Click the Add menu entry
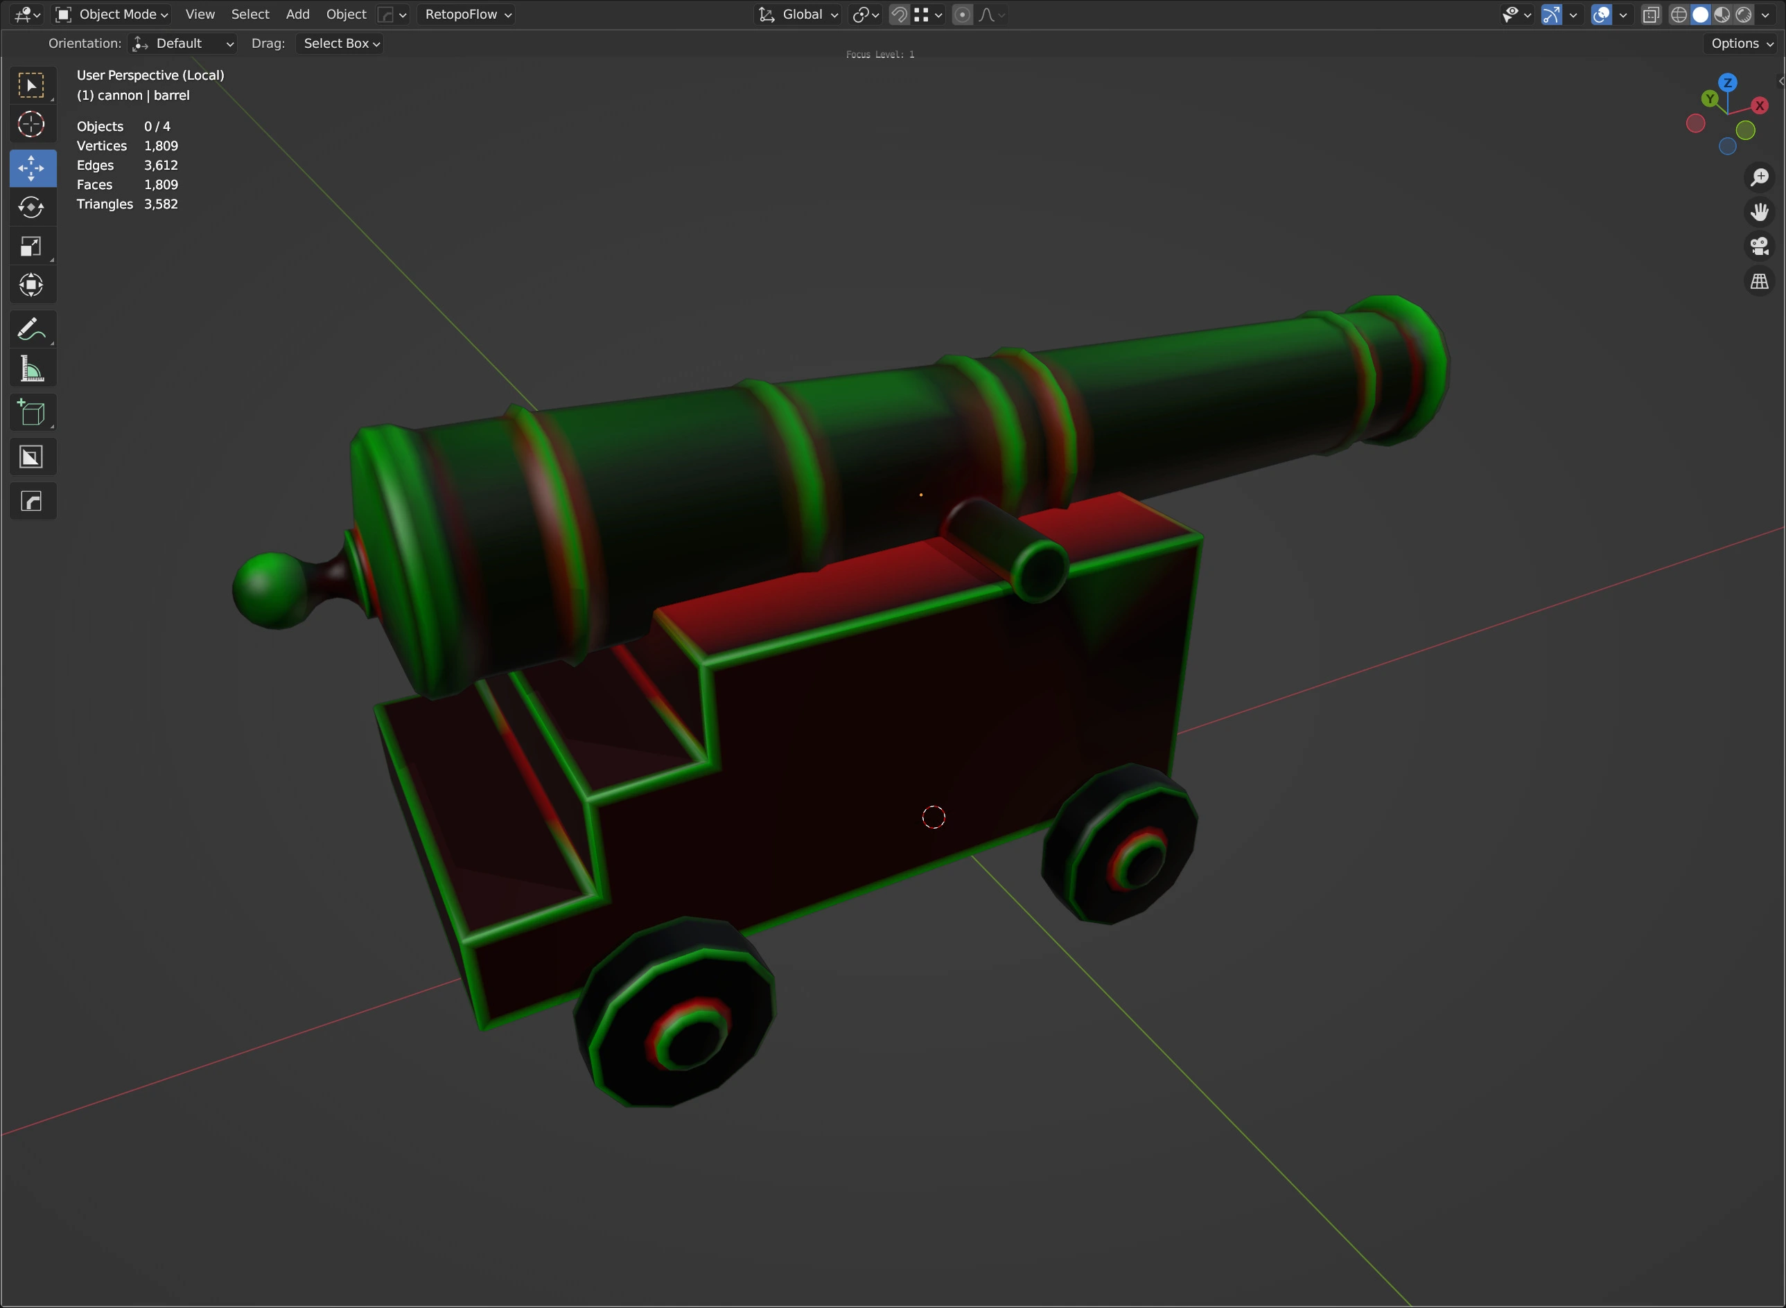This screenshot has height=1308, width=1786. pyautogui.click(x=297, y=13)
